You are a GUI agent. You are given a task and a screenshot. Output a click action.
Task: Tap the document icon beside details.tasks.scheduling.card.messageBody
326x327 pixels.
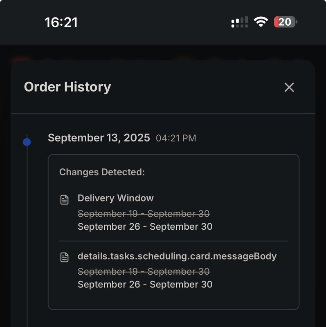tap(64, 258)
